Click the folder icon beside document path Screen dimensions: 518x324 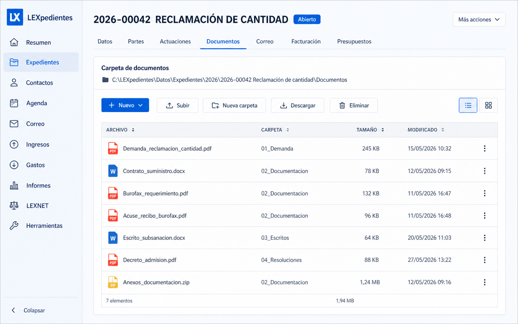[x=105, y=80]
